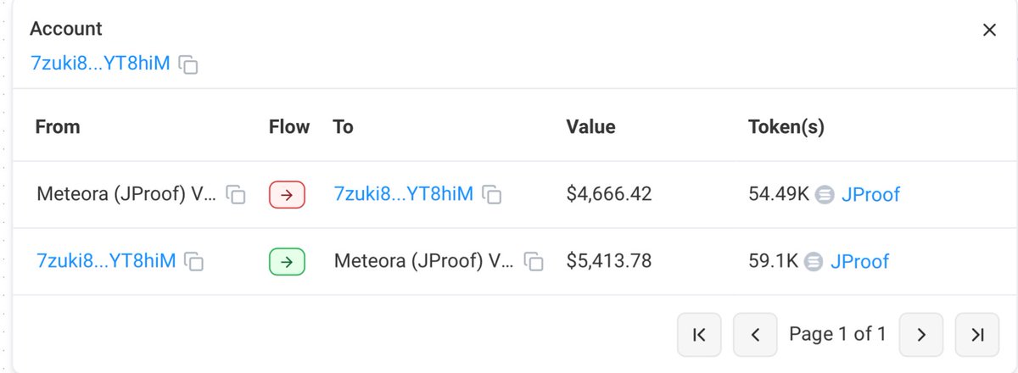Image resolution: width=1018 pixels, height=373 pixels.
Task: Open 7zuki8...YT8hiM link in first row
Action: point(403,194)
